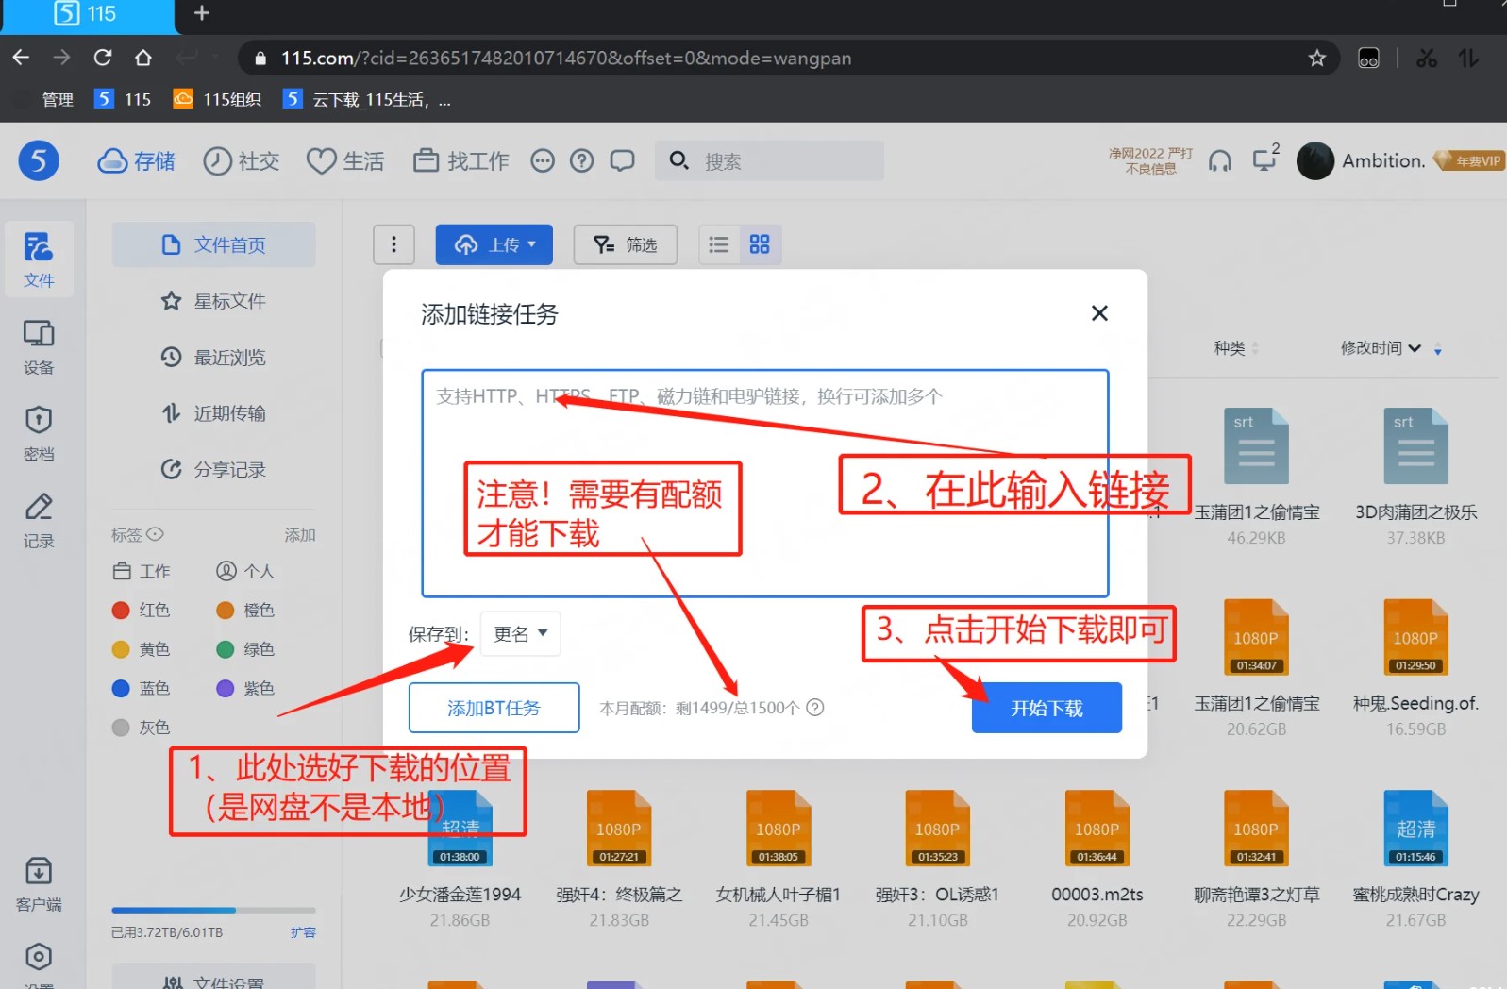Open the 115组织 bookmark
Viewport: 1507px width, 989px height.
pyautogui.click(x=218, y=99)
